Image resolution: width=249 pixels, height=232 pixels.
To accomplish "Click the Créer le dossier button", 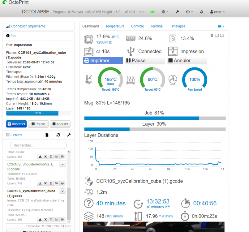I will (x=38, y=230).
